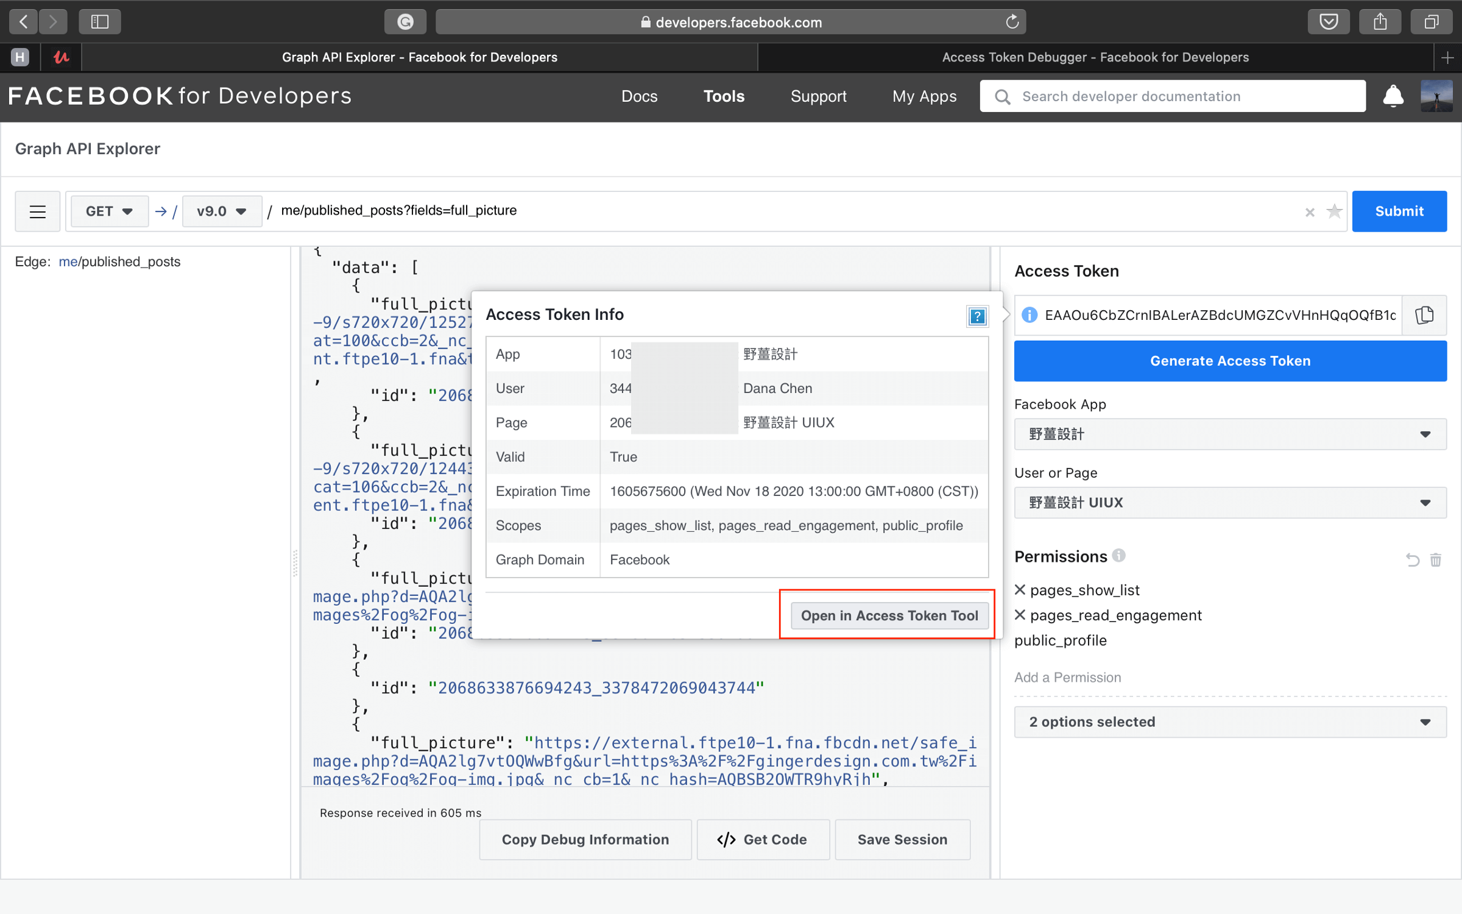Undo permission changes with the arrow icon
The image size is (1462, 914).
coord(1412,559)
